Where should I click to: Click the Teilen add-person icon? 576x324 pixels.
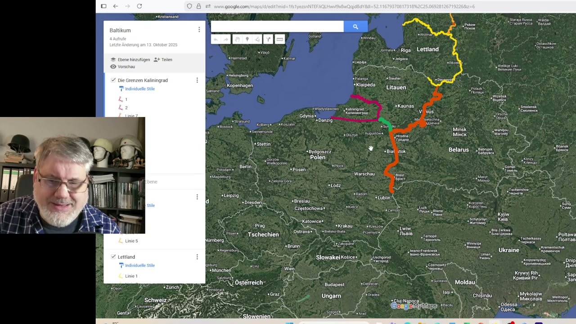coord(157,59)
